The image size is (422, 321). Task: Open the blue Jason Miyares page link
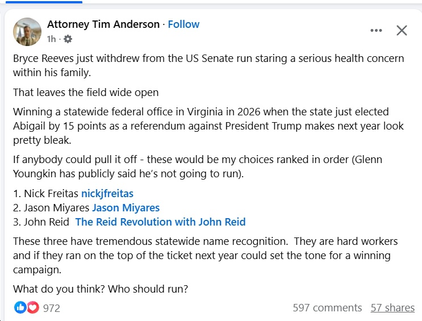click(x=126, y=208)
